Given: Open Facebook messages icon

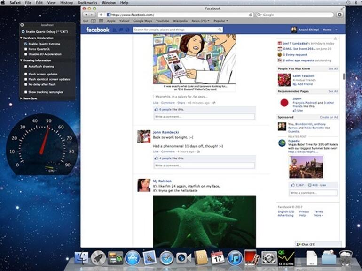Looking at the screenshot, I should coord(121,30).
